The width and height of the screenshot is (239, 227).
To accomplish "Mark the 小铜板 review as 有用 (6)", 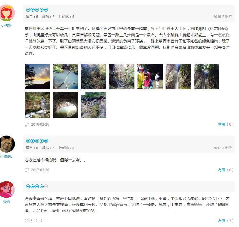I will (226, 124).
